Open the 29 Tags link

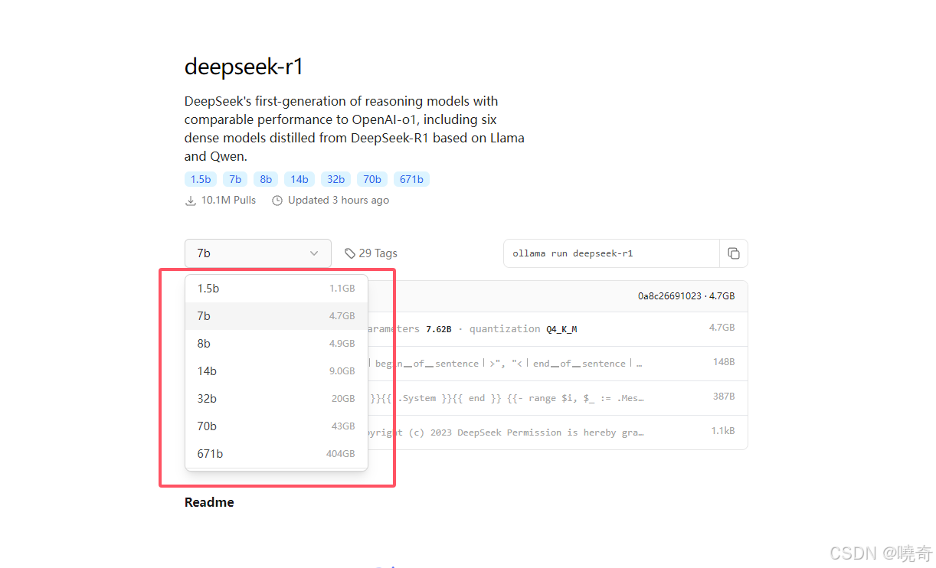[x=371, y=253]
